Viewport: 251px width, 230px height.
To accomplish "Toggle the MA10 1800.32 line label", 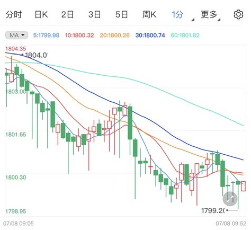I will click(79, 36).
